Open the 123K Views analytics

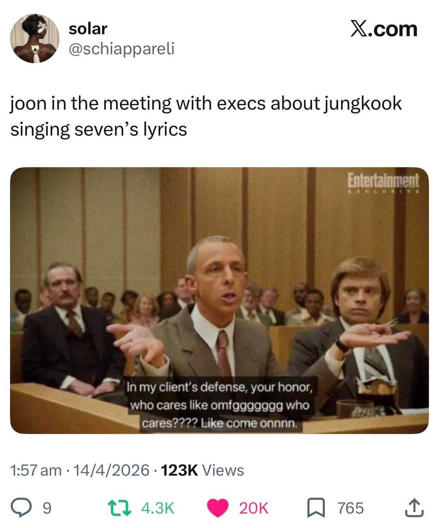pyautogui.click(x=202, y=470)
